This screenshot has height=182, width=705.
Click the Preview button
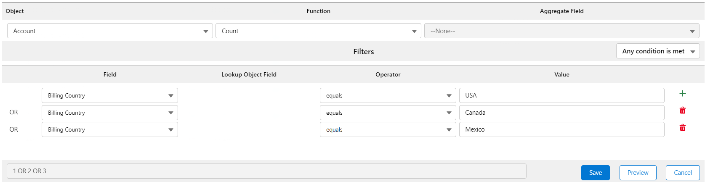(x=638, y=173)
